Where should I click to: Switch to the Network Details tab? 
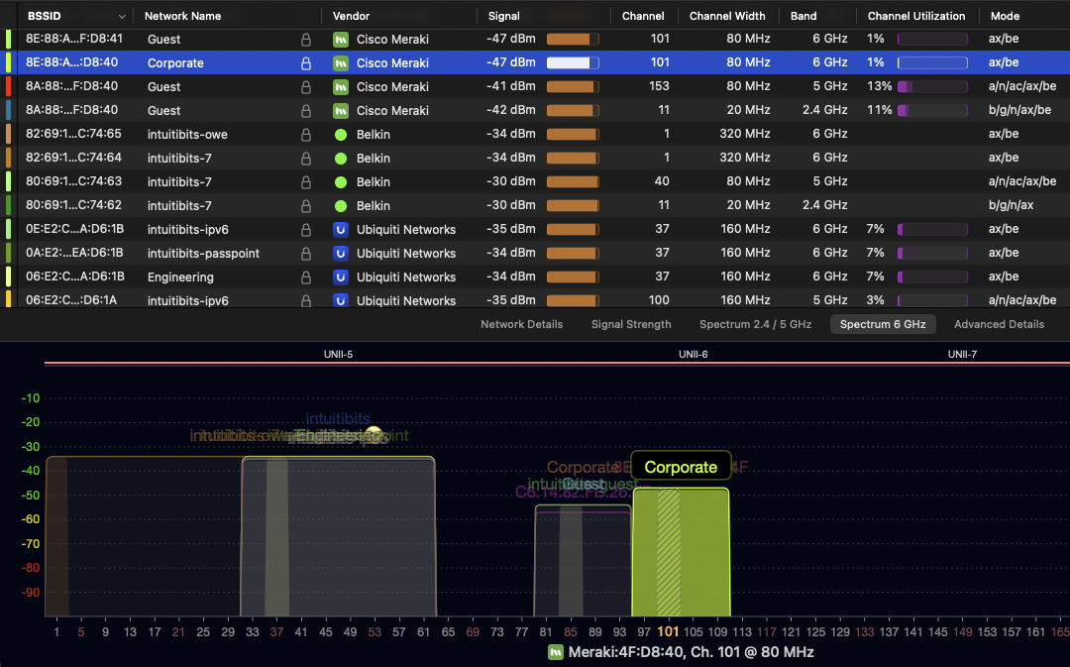coord(521,324)
